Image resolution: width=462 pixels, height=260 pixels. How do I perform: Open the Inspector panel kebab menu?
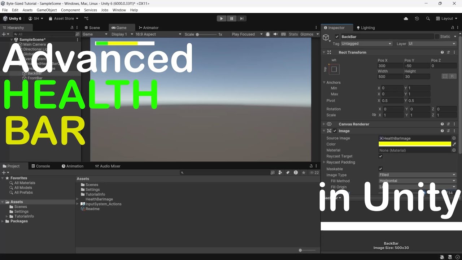pyautogui.click(x=458, y=28)
